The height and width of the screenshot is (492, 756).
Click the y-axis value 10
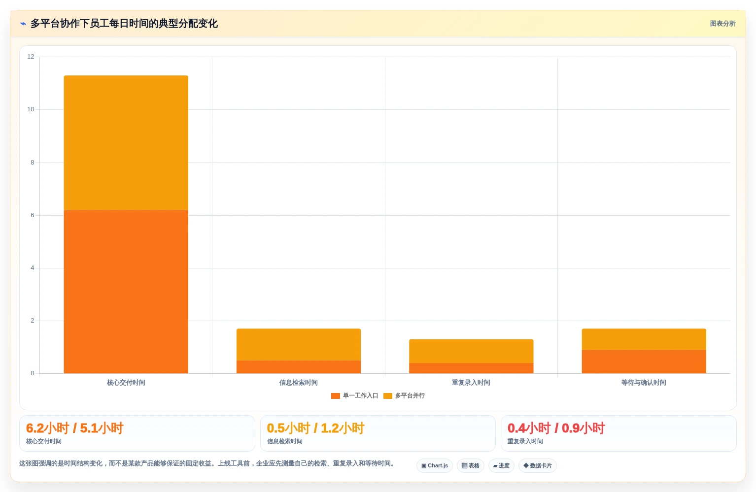[31, 109]
